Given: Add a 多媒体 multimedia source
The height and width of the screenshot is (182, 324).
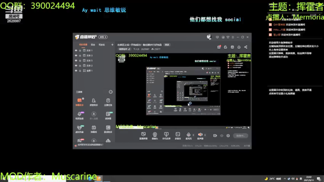Looking at the screenshot, I should pos(178,136).
